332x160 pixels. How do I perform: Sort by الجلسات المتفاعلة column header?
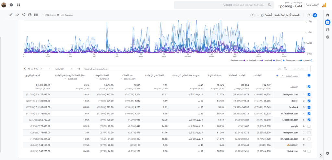[x=238, y=75]
